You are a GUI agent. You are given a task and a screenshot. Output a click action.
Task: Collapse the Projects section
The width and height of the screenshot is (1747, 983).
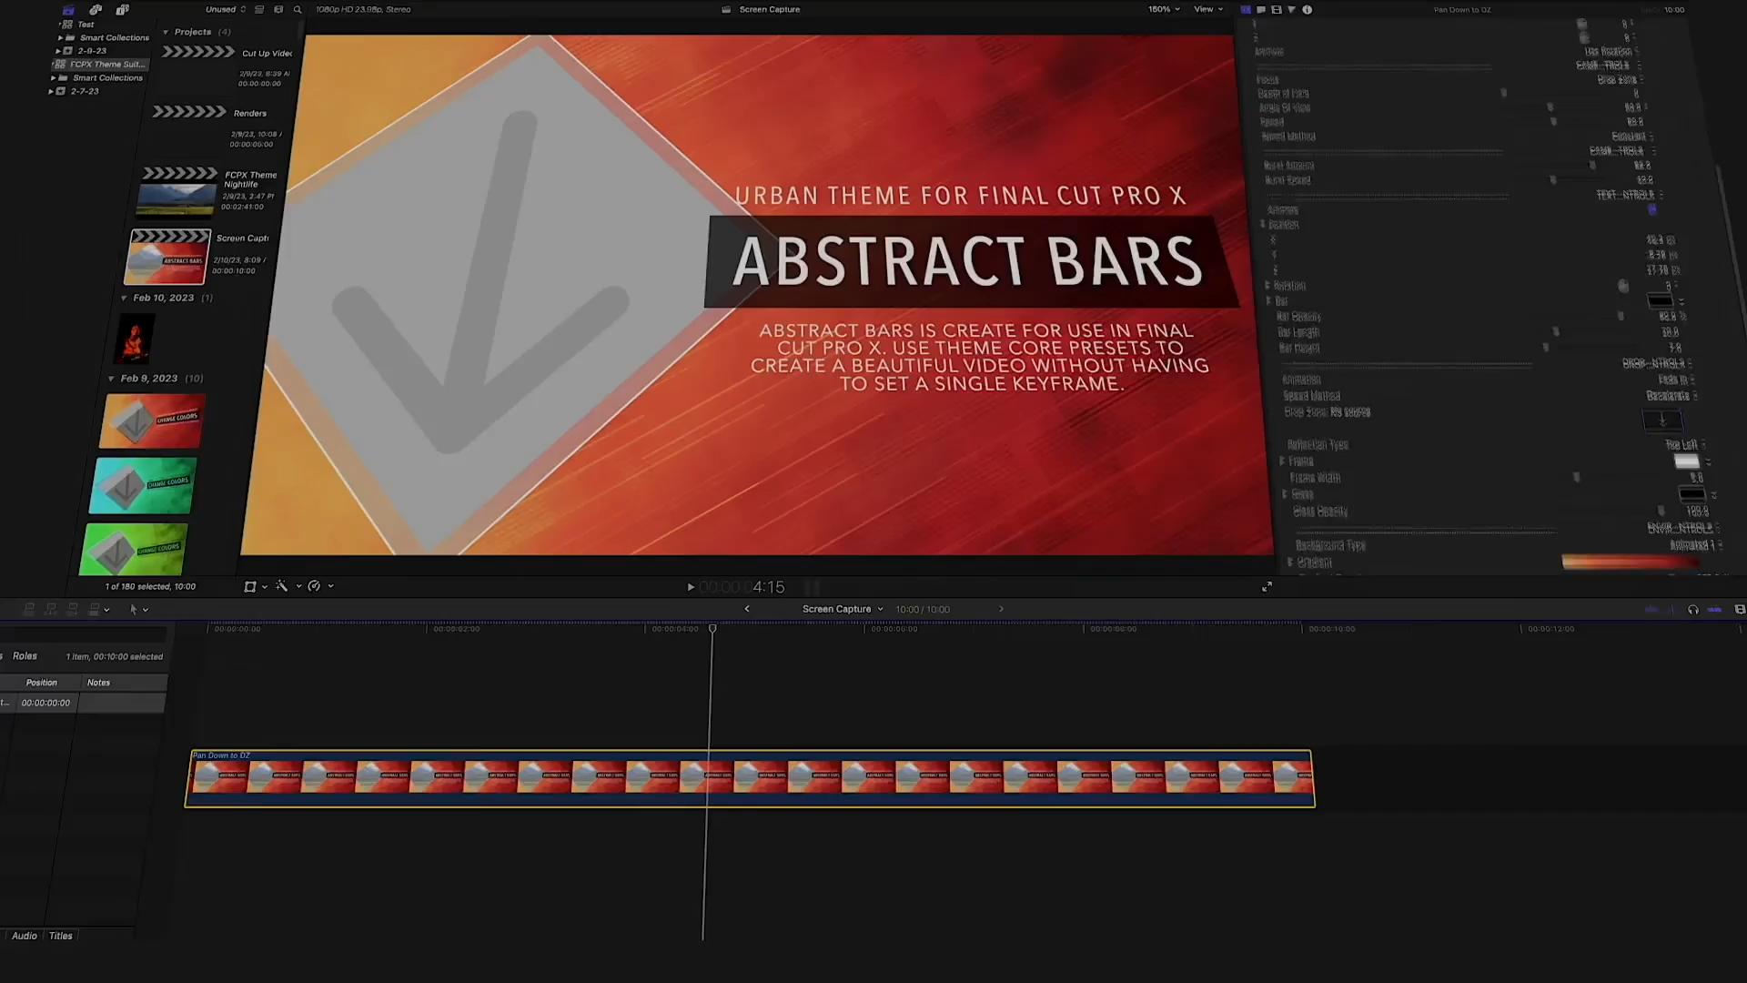point(166,32)
